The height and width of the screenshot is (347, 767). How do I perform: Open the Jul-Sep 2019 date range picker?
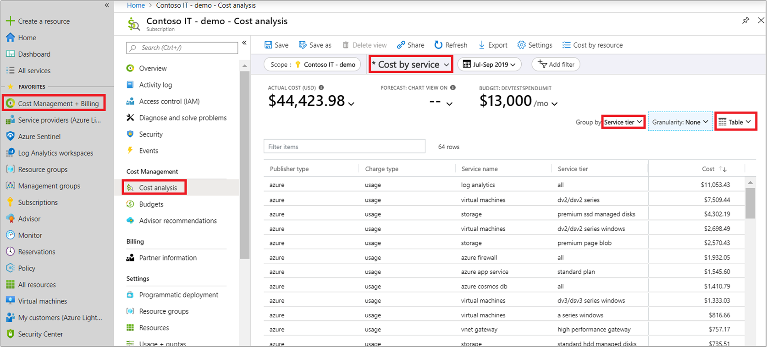point(489,65)
